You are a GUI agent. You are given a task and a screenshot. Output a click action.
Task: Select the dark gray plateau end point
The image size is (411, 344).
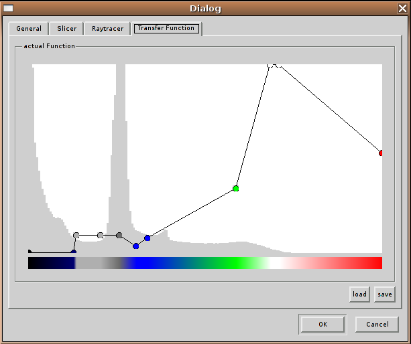click(119, 236)
